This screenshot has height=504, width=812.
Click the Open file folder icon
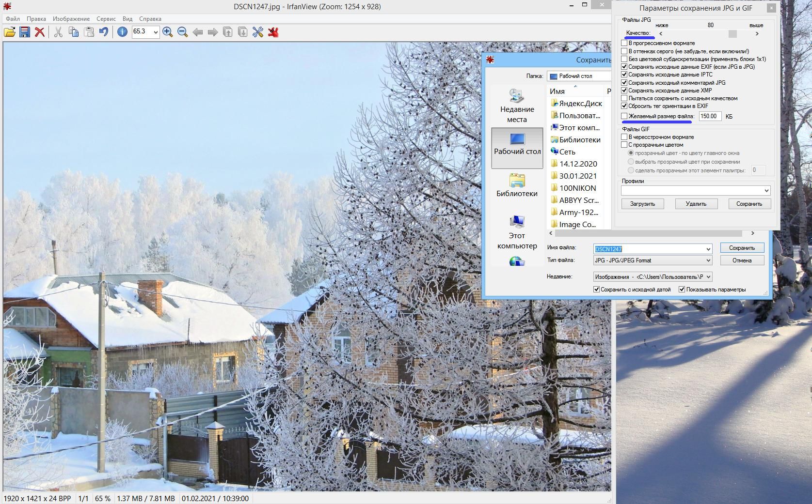(x=10, y=32)
